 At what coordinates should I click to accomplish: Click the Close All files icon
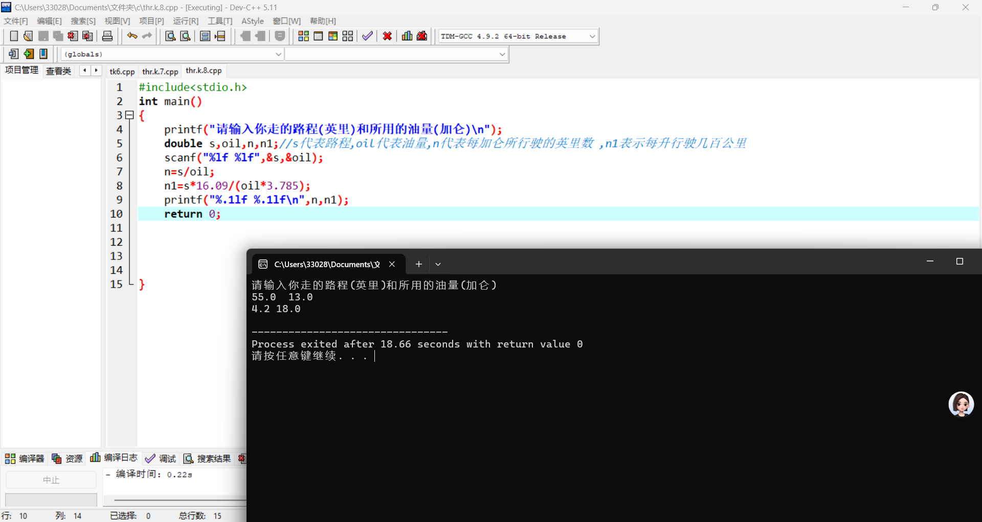click(x=87, y=36)
